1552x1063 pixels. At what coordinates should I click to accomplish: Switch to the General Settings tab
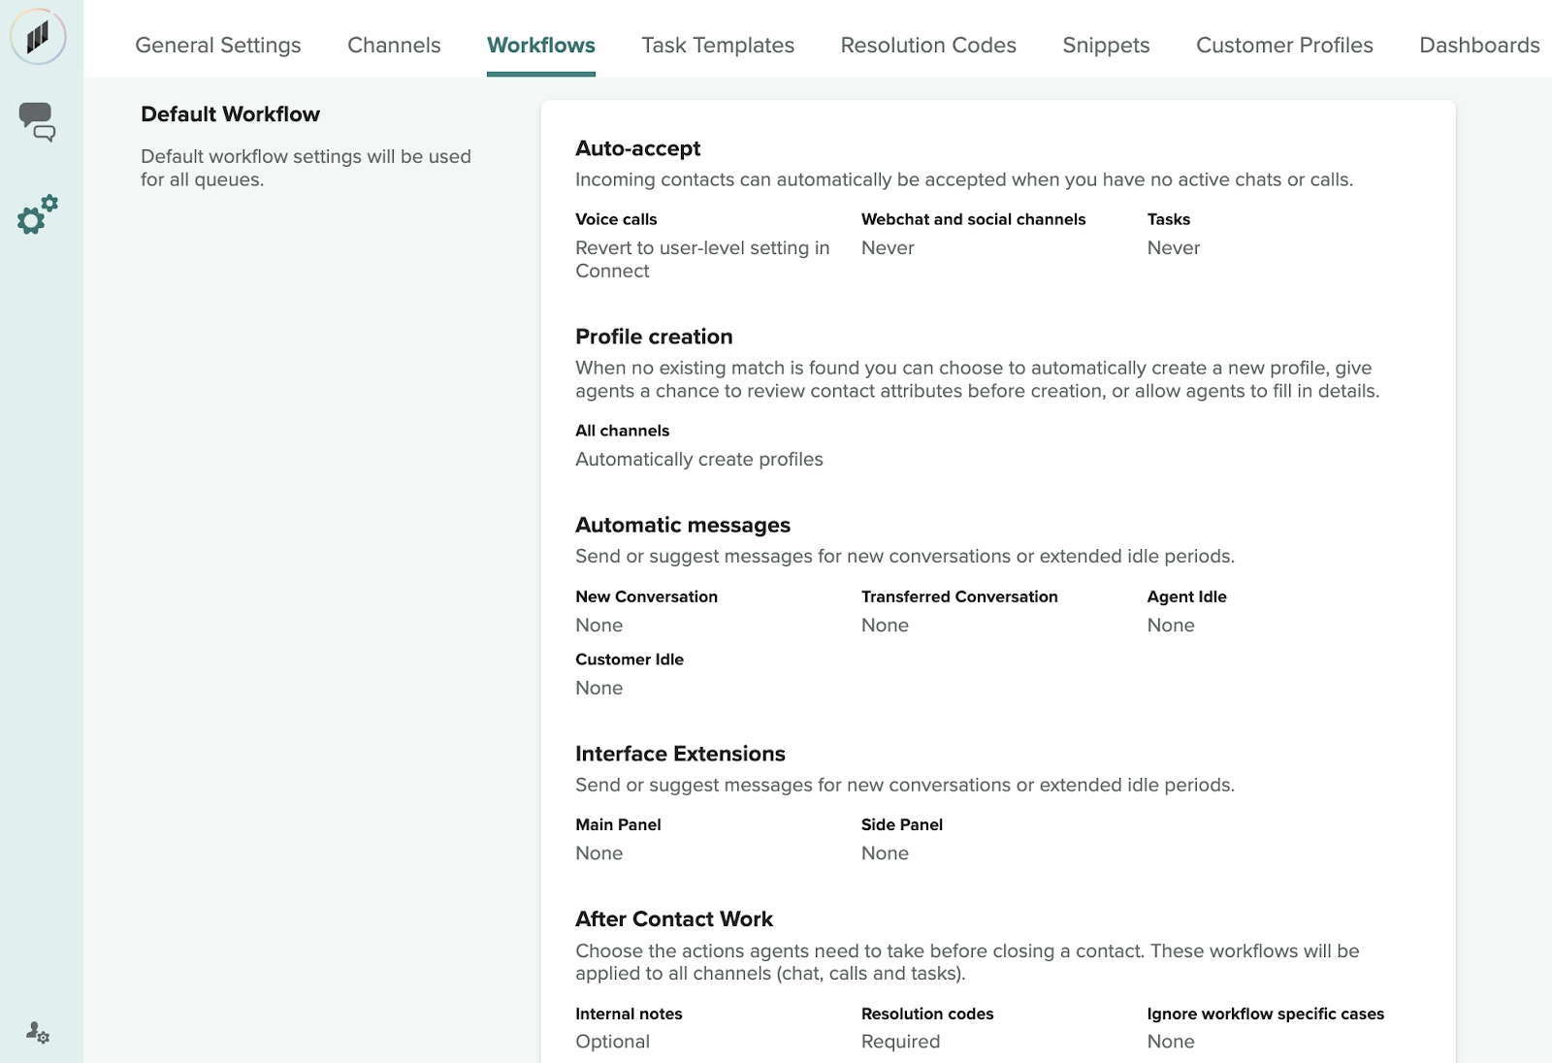coord(218,45)
